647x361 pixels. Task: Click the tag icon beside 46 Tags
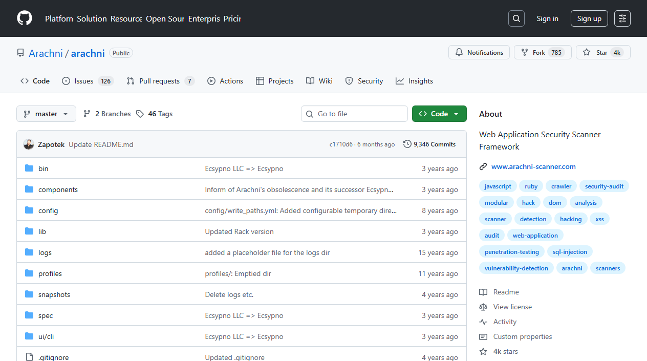140,114
